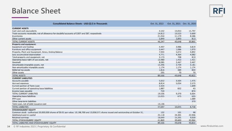Open the www.rfindustries.com link
This screenshot has width=232, height=131.
coord(212,126)
